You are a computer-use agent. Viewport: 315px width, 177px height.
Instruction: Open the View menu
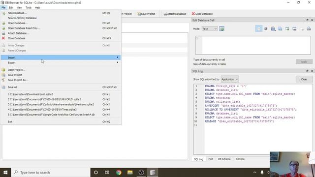click(x=19, y=8)
